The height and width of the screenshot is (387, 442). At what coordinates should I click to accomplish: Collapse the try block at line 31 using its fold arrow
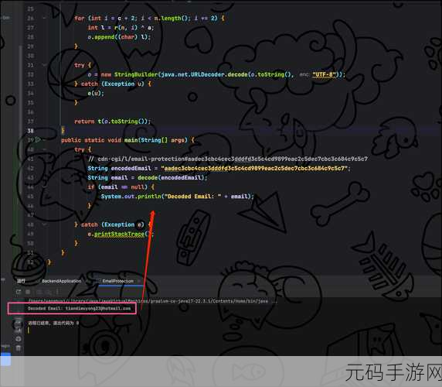[x=45, y=65]
